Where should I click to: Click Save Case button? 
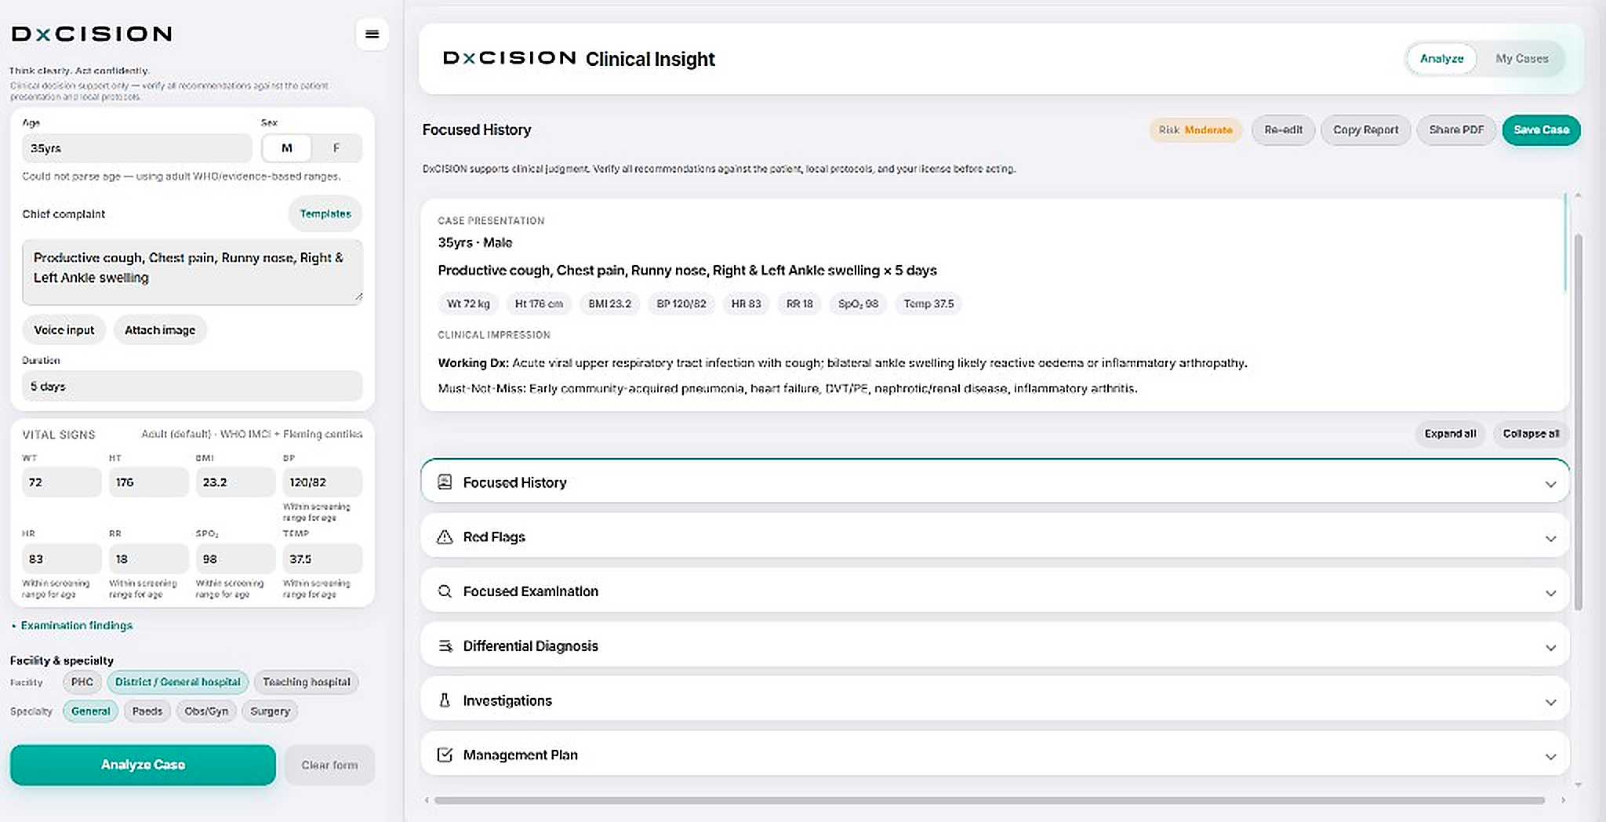1541,129
